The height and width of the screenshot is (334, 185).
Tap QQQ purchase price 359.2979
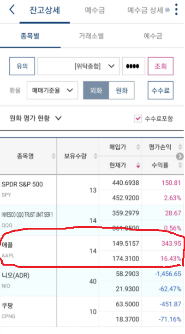[125, 213]
